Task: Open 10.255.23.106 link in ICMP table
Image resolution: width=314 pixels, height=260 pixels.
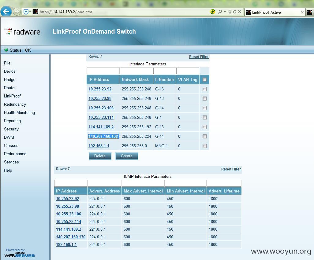Action: tap(69, 214)
